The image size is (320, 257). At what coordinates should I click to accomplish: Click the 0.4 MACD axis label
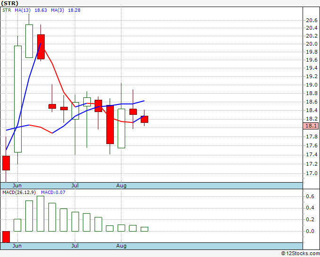click(x=310, y=208)
